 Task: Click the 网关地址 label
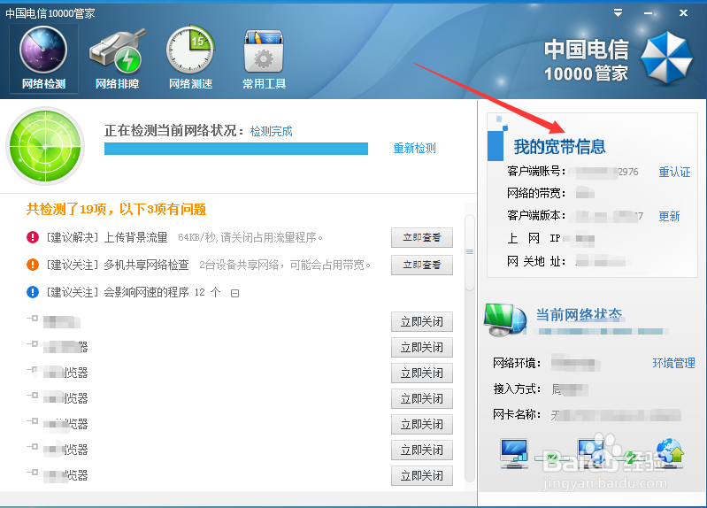pyautogui.click(x=536, y=261)
